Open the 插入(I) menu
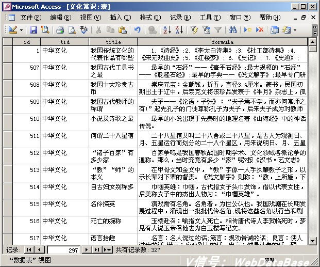This screenshot has width=320, height=267. (x=121, y=18)
